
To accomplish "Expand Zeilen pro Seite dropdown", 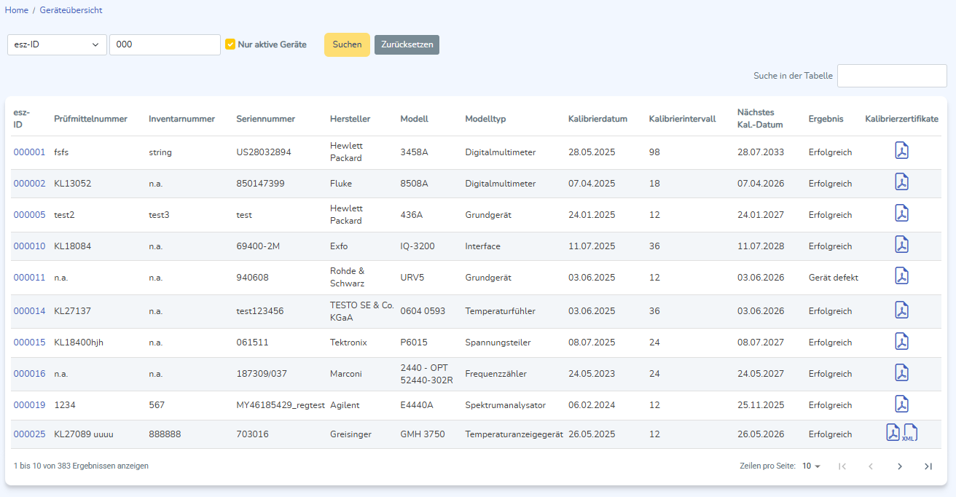I will pyautogui.click(x=811, y=466).
